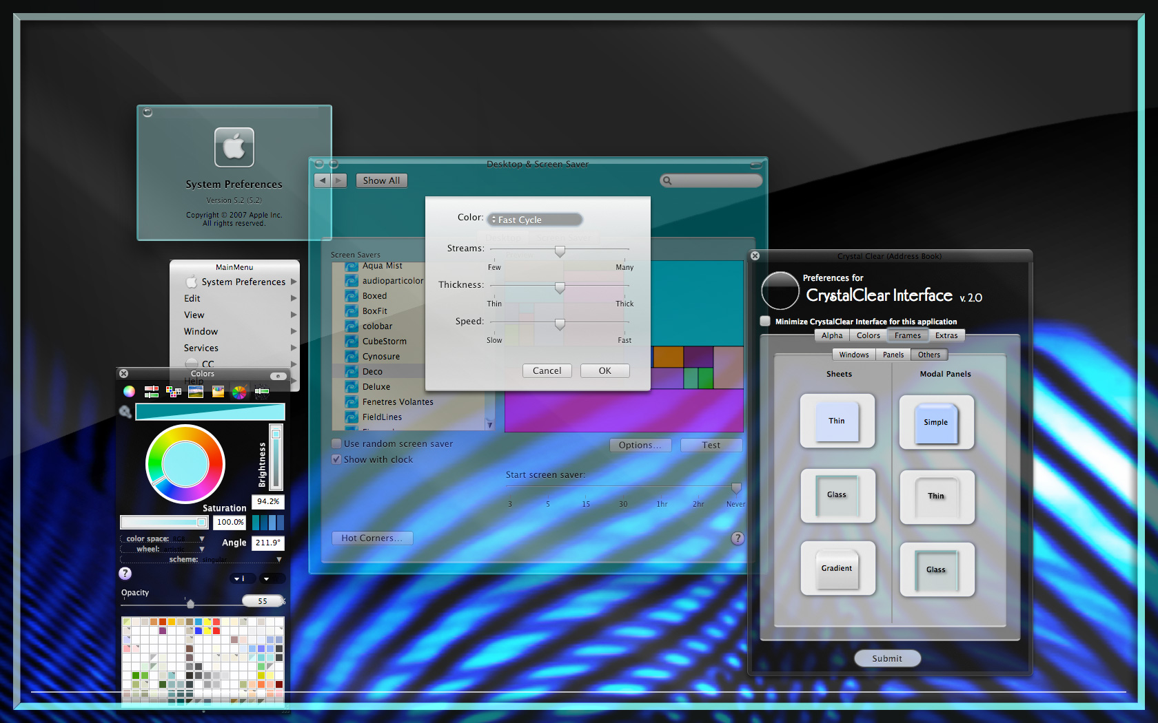Image resolution: width=1158 pixels, height=723 pixels.
Task: Open the Color Fast Cycle popup
Action: point(535,220)
